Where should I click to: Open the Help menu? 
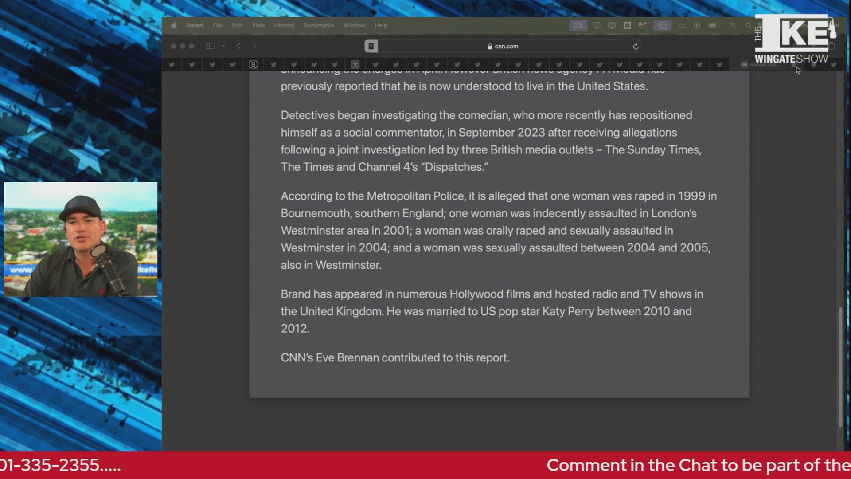381,25
